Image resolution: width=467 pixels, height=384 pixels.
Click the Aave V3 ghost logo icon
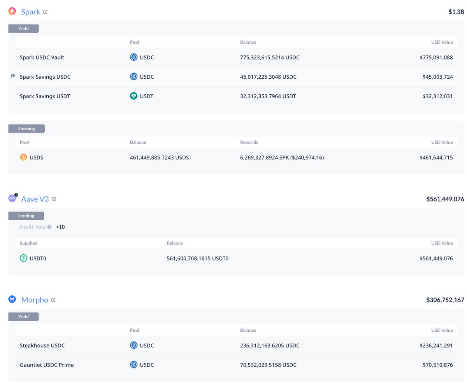point(12,198)
